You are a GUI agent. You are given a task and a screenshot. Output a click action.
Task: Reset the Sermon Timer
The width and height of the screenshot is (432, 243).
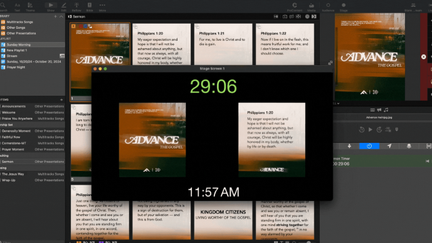(x=427, y=161)
